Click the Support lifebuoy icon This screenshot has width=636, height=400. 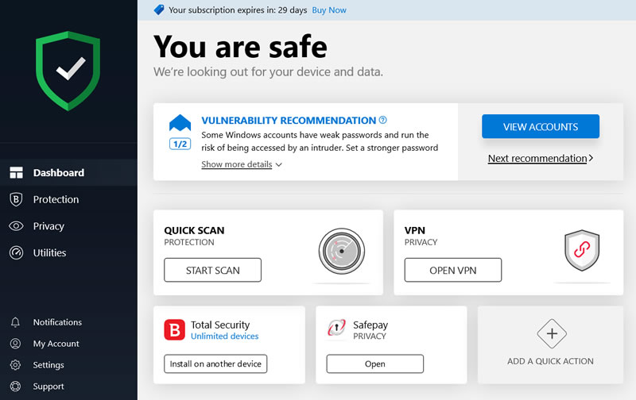pyautogui.click(x=15, y=387)
